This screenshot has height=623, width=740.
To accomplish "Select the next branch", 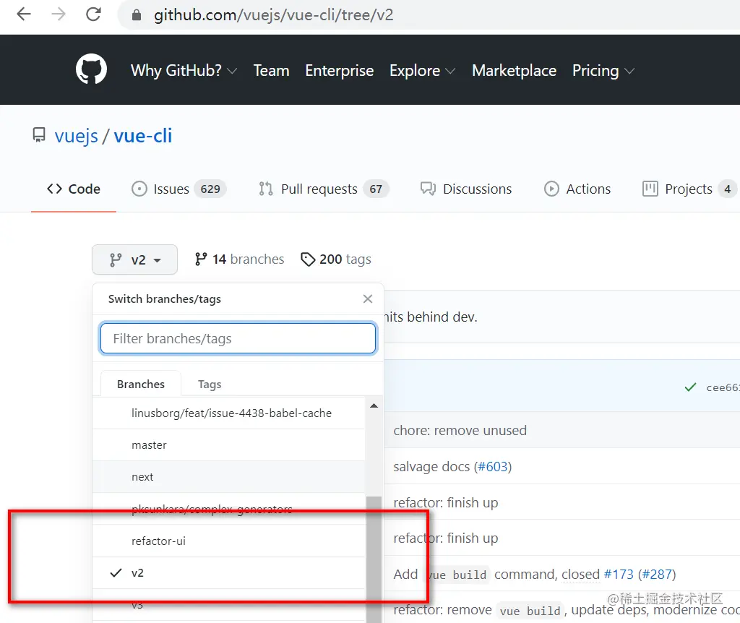I will pos(229,477).
